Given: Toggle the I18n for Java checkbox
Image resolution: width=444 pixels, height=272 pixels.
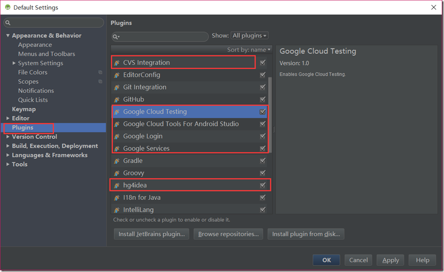Looking at the screenshot, I should tap(263, 197).
